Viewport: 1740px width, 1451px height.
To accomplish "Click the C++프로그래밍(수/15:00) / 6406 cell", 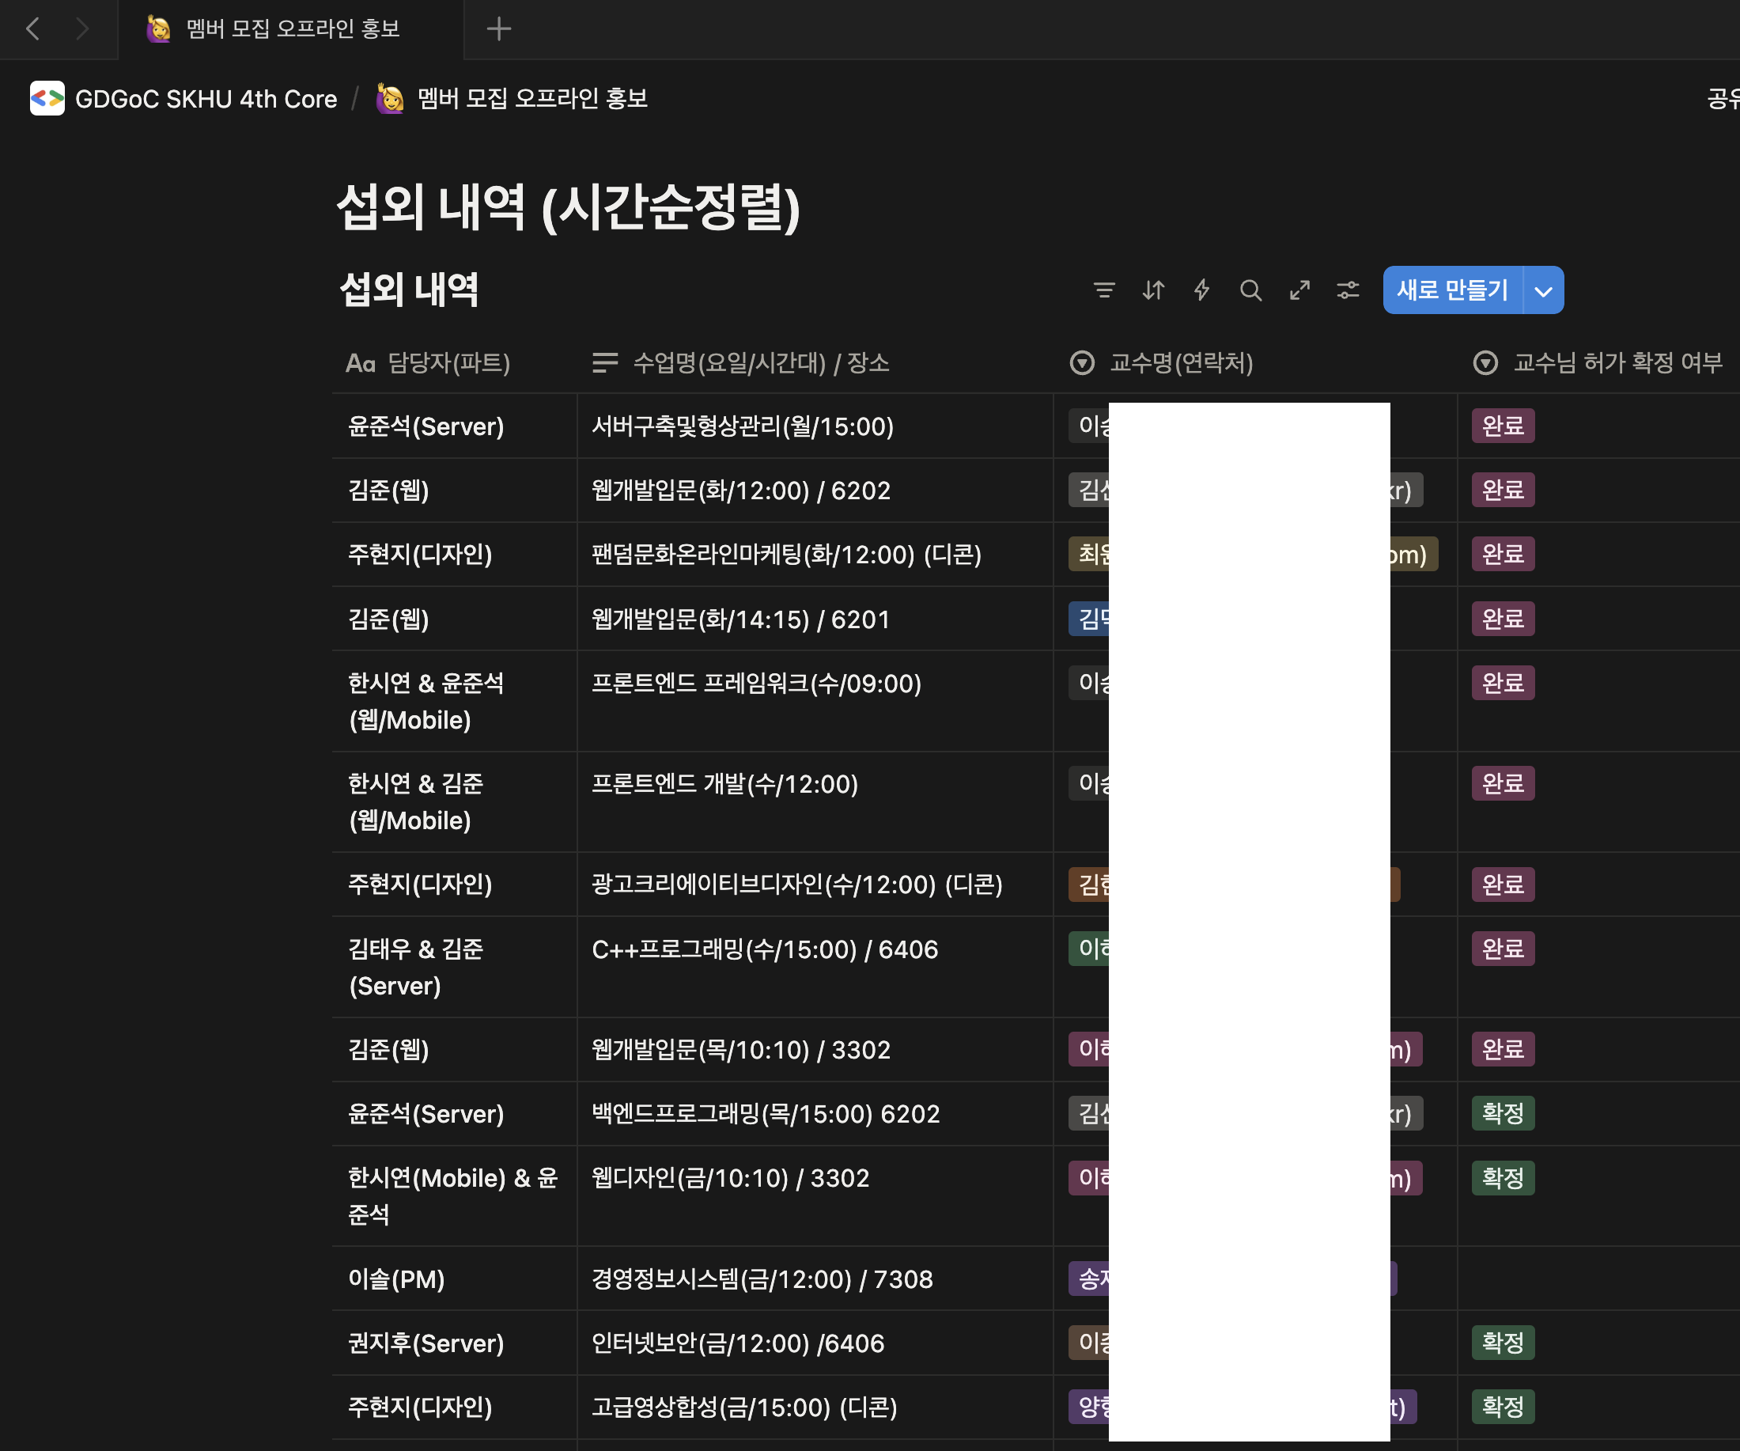I will point(764,949).
